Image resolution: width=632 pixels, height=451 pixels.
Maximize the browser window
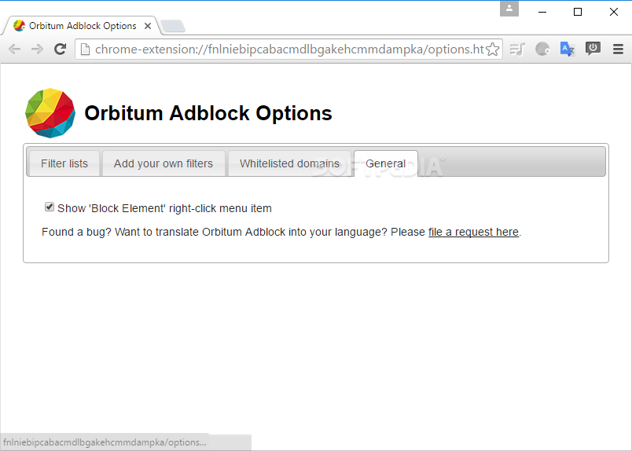(x=578, y=12)
